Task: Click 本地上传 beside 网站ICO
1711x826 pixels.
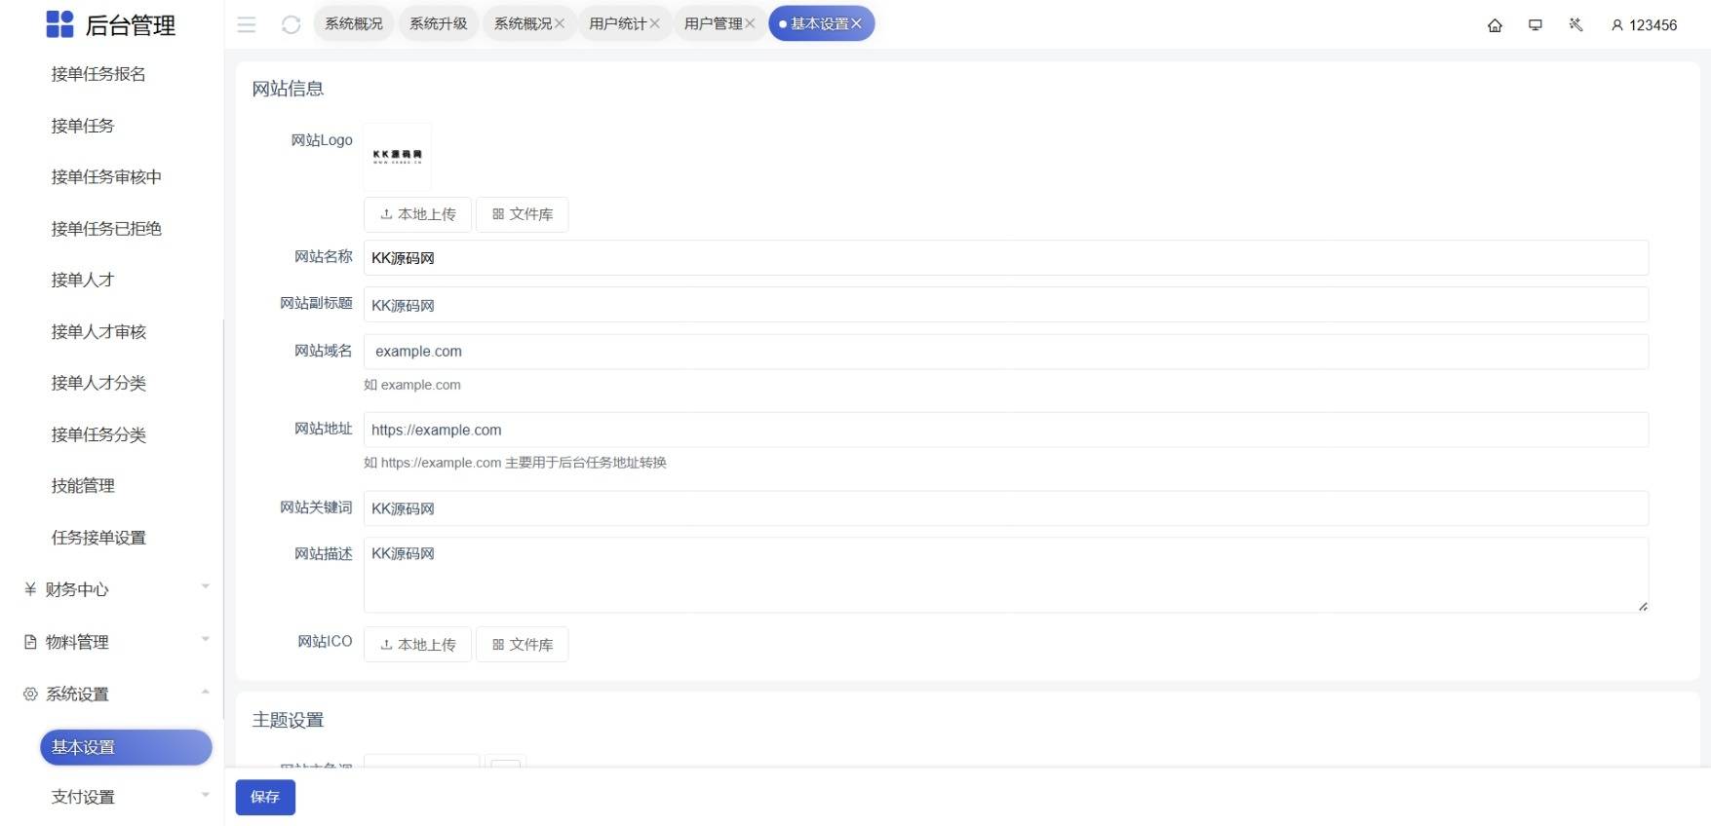Action: [x=417, y=645]
